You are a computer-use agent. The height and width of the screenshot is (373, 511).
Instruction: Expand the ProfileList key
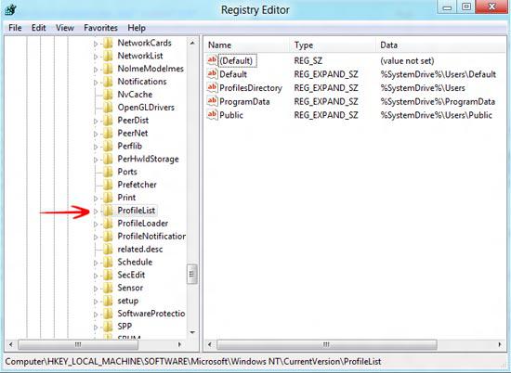(x=96, y=212)
